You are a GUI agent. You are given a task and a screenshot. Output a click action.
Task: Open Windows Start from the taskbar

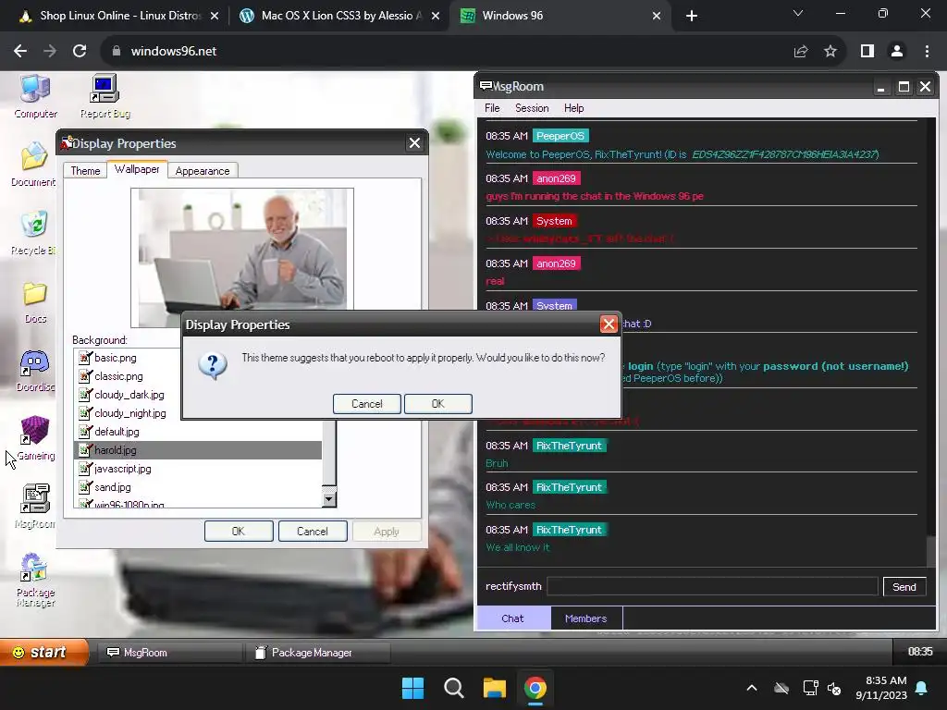click(413, 688)
